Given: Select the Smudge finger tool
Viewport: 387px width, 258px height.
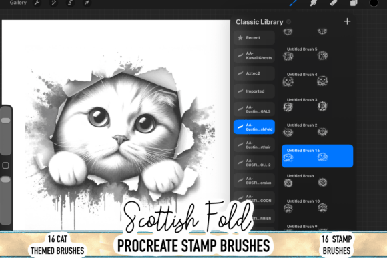Looking at the screenshot, I should coord(313,3).
